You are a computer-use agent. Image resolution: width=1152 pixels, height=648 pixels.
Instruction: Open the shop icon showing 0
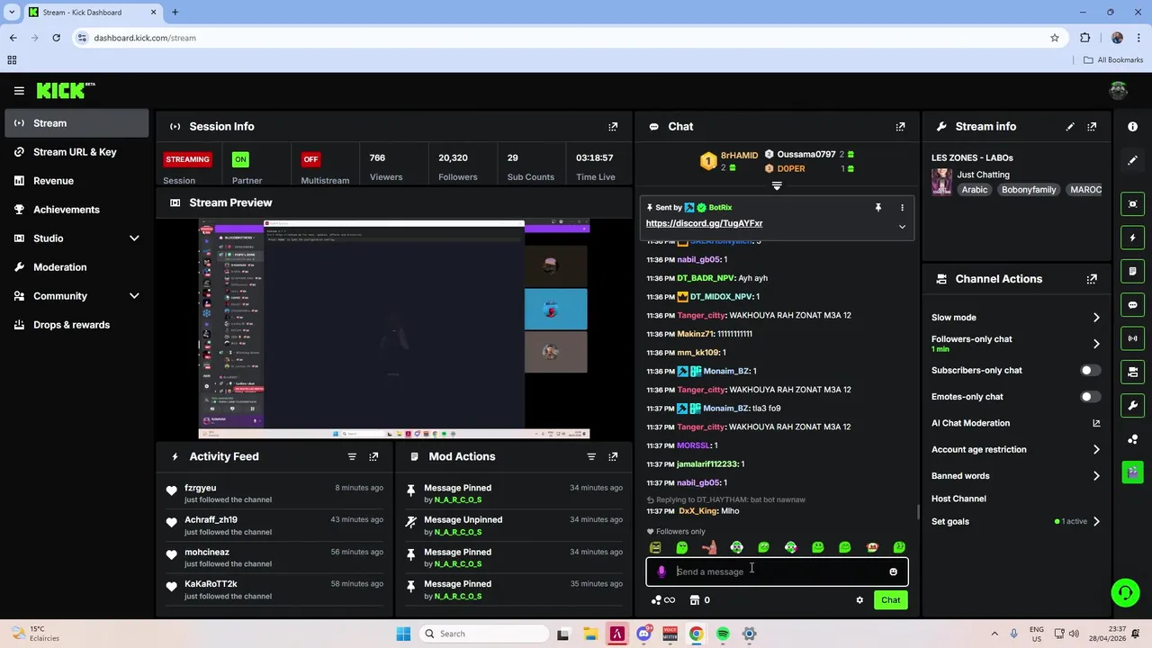point(699,600)
